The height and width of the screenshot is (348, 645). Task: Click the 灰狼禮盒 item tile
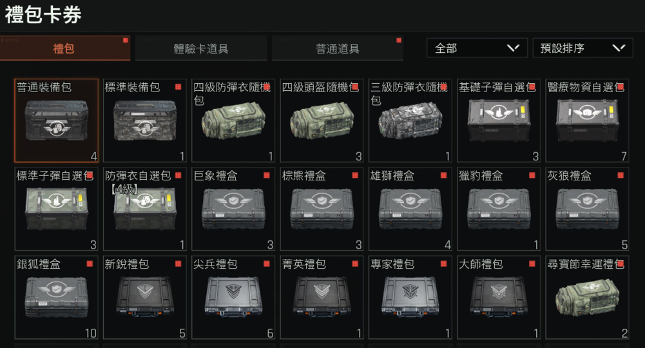pyautogui.click(x=587, y=209)
